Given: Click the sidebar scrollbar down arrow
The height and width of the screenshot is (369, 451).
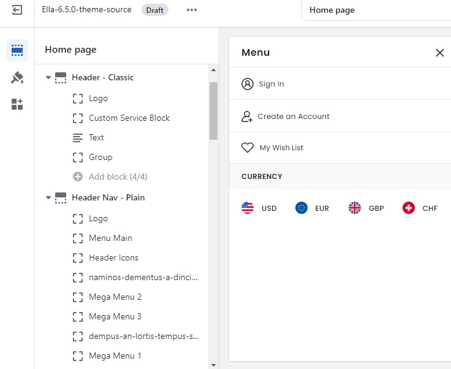Looking at the screenshot, I should point(213,365).
